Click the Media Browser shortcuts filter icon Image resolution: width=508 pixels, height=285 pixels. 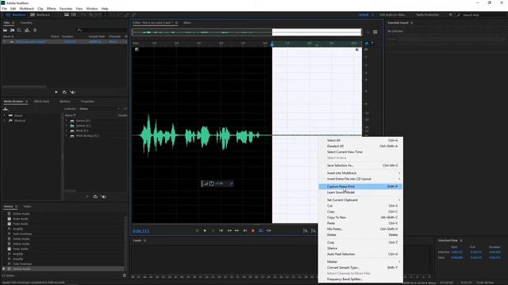point(6,109)
